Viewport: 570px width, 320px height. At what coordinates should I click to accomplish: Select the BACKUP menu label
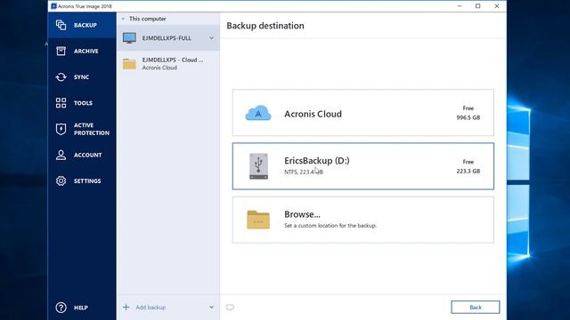(x=85, y=25)
